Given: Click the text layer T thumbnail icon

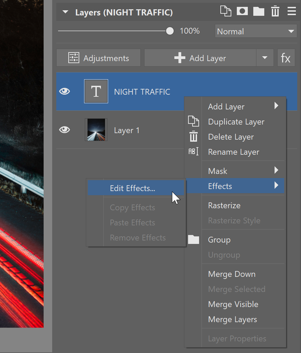Looking at the screenshot, I should 96,92.
